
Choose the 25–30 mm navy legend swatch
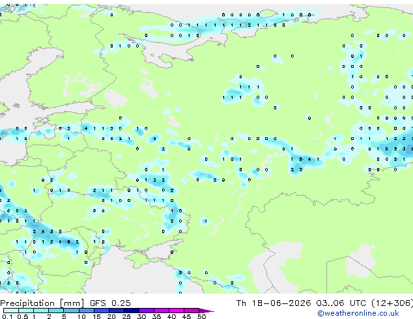[132, 311]
